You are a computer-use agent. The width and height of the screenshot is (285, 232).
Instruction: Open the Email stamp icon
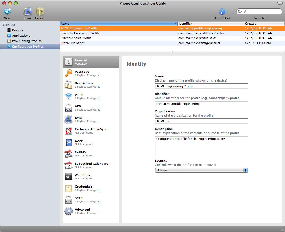(x=69, y=119)
